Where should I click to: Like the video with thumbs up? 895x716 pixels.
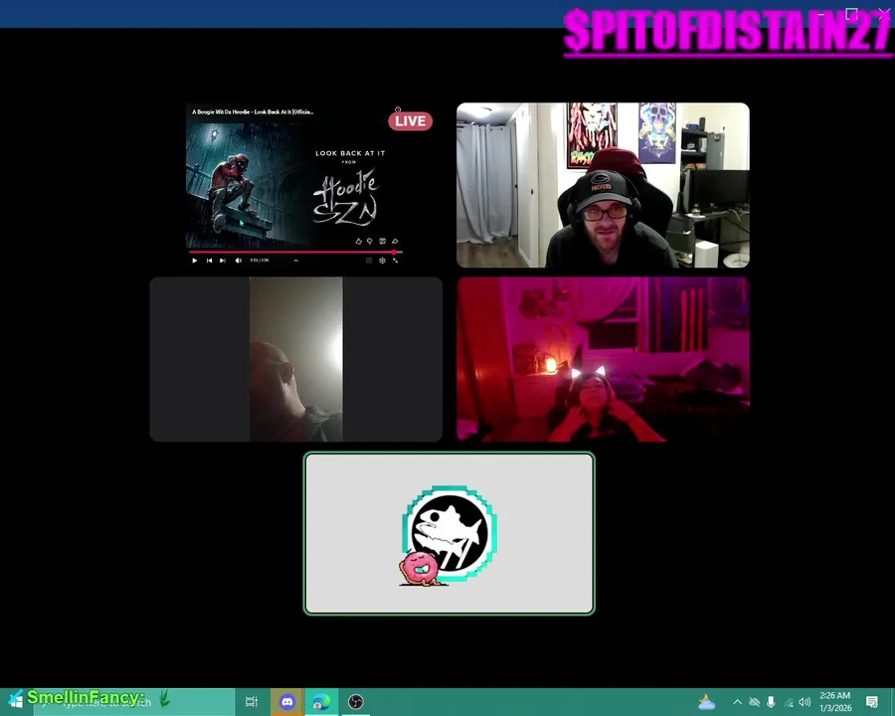(x=358, y=241)
